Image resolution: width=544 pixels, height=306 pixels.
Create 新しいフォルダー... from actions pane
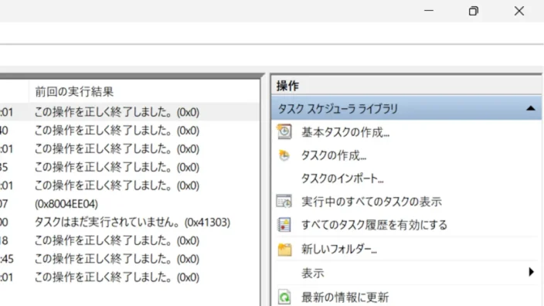339,249
